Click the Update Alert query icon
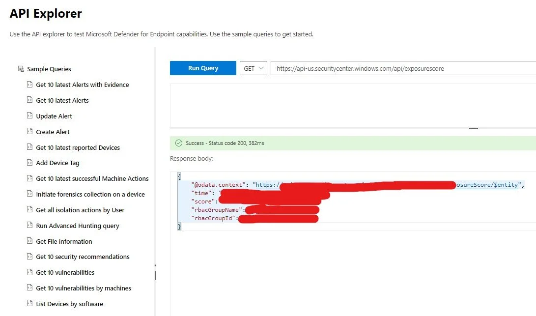 point(30,115)
